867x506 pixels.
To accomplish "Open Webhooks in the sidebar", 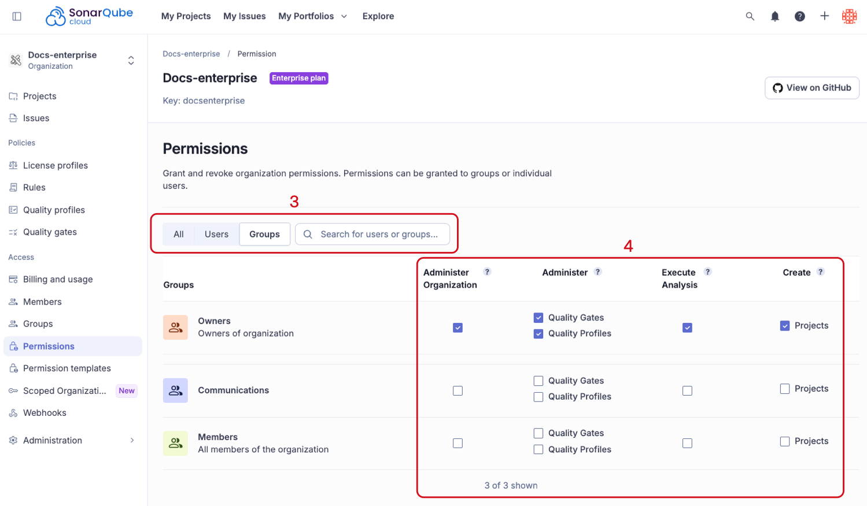I will (72, 412).
